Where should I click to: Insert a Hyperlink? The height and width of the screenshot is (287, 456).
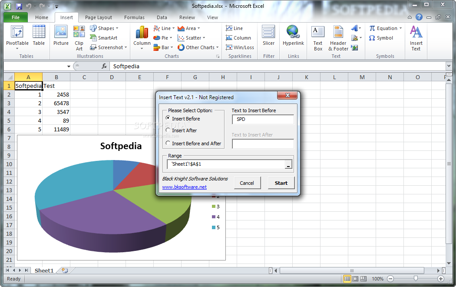pyautogui.click(x=293, y=36)
